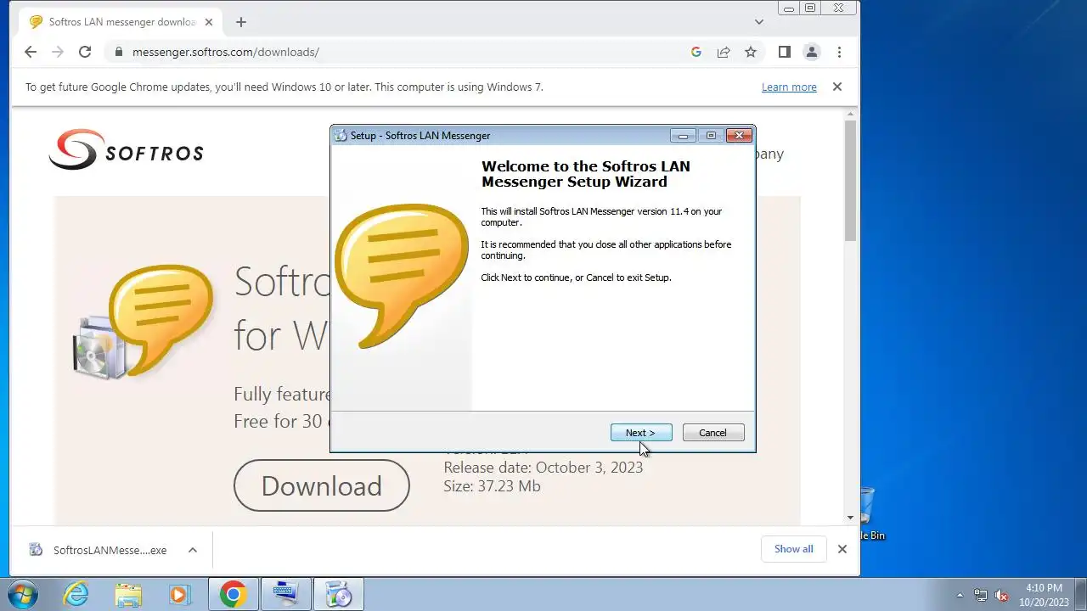
Task: Go back in Chrome
Action: (x=31, y=52)
